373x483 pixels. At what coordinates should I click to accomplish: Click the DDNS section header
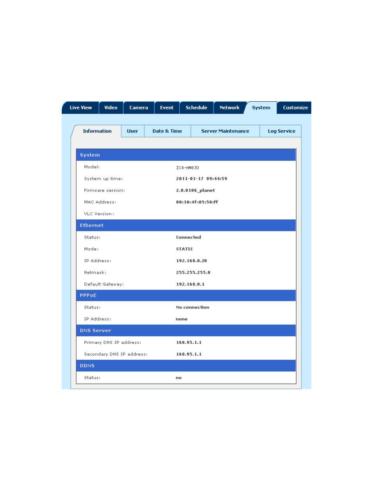(x=186, y=366)
